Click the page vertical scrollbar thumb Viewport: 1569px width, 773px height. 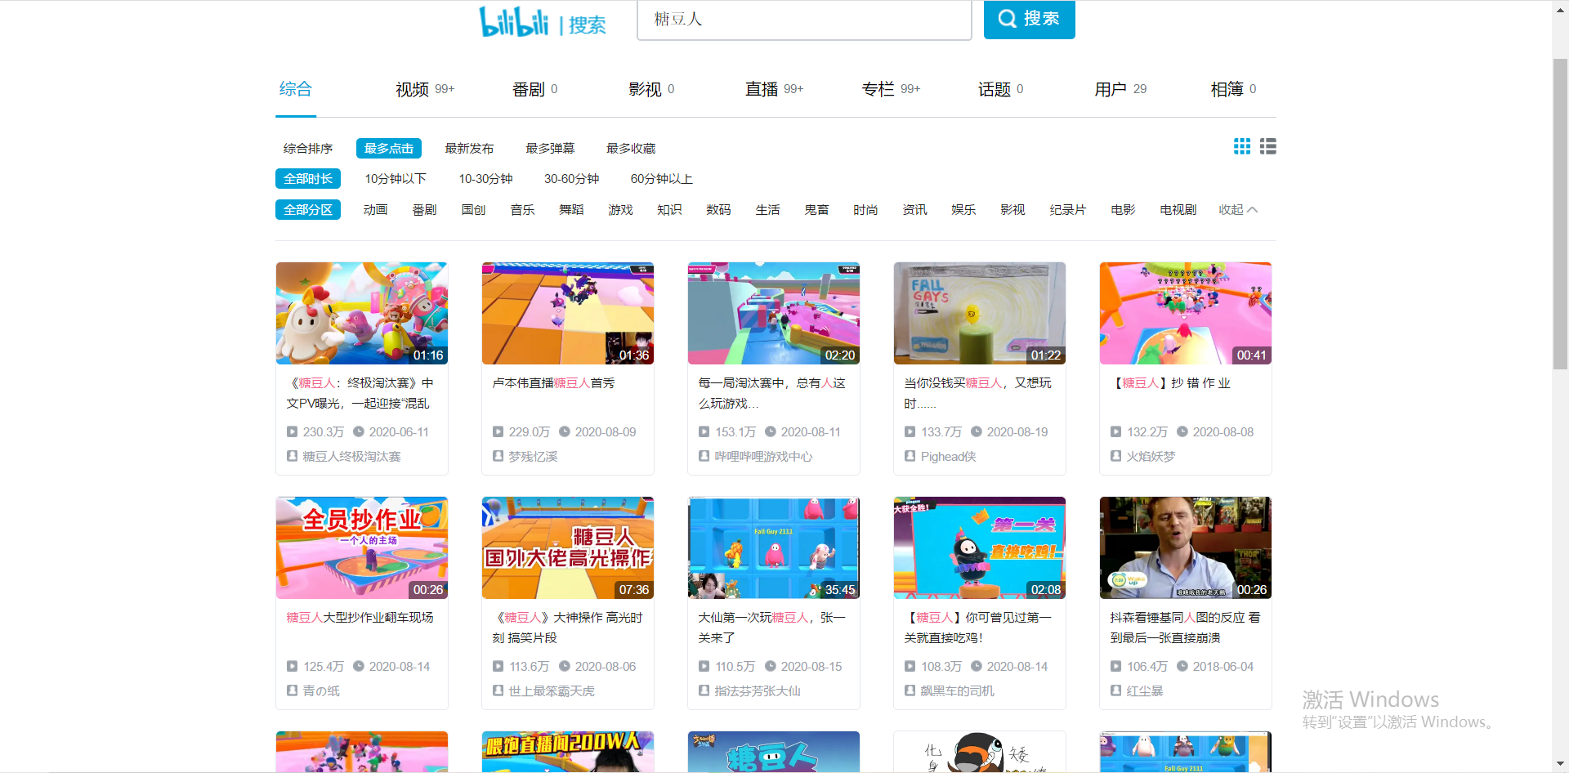[x=1560, y=214]
